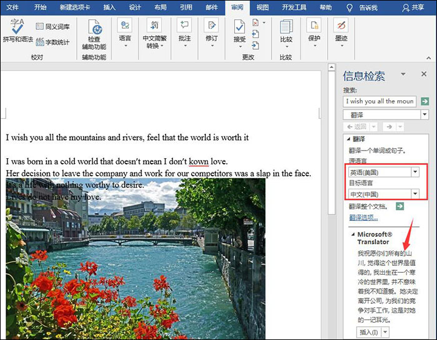Go to the previous change icon

(255, 34)
